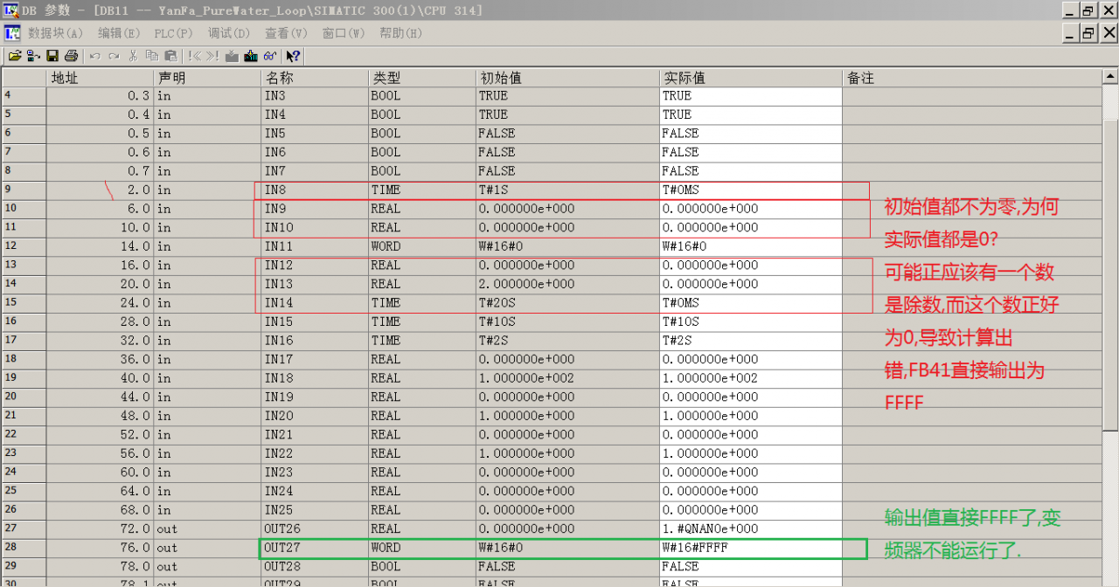Viewport: 1119px width, 587px height.
Task: Click initial value 2.000000e+000 of IN13
Action: click(x=567, y=284)
